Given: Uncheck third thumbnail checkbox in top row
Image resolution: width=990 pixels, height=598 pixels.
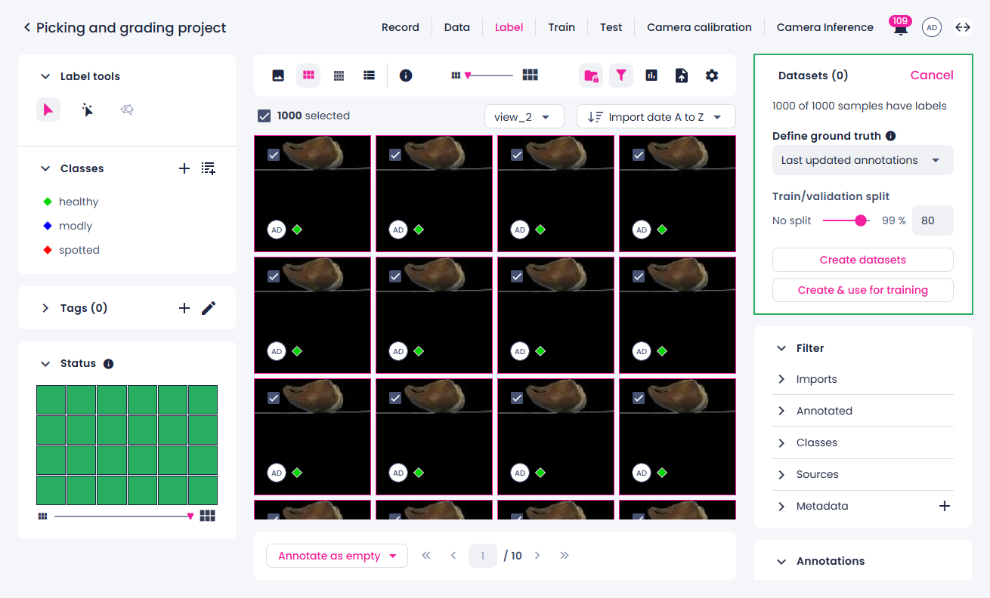Looking at the screenshot, I should pos(517,155).
